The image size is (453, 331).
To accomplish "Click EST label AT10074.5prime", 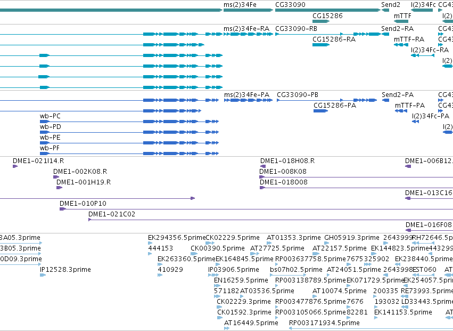I will tap(340, 292).
